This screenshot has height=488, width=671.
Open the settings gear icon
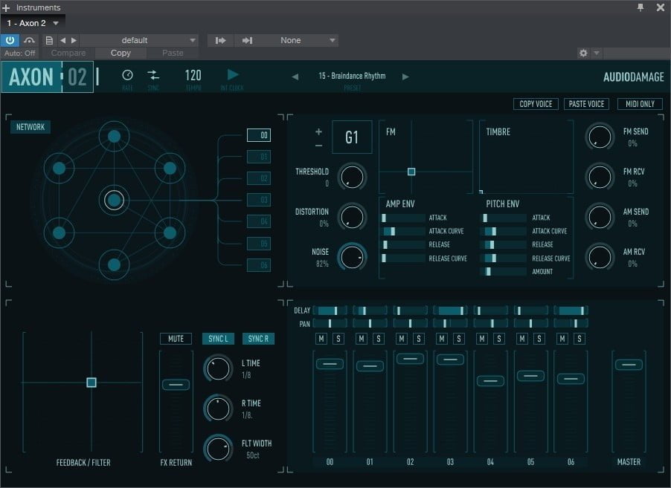[583, 53]
